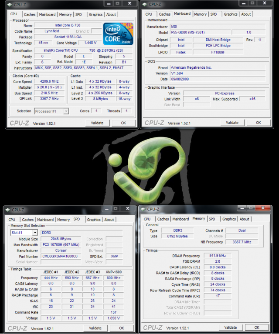Open Caches tab in the CPU window

[x=30, y=14]
